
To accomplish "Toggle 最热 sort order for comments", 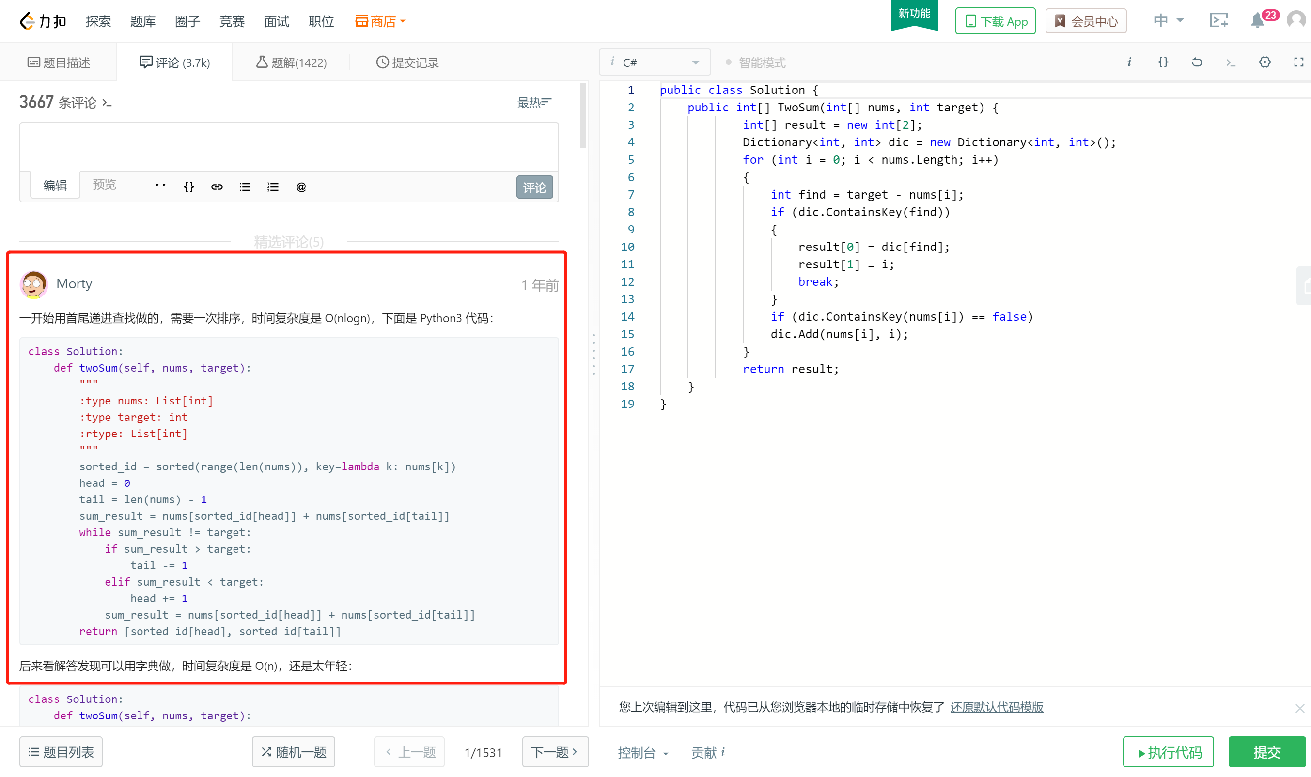I will pos(534,102).
